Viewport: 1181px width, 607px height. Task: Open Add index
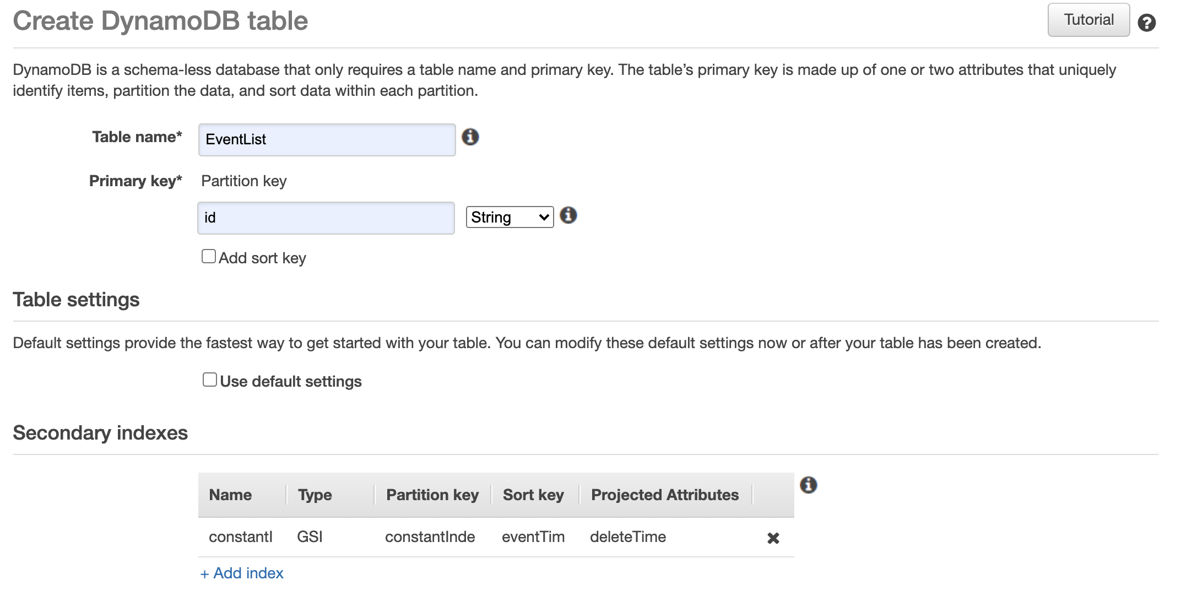(x=241, y=573)
